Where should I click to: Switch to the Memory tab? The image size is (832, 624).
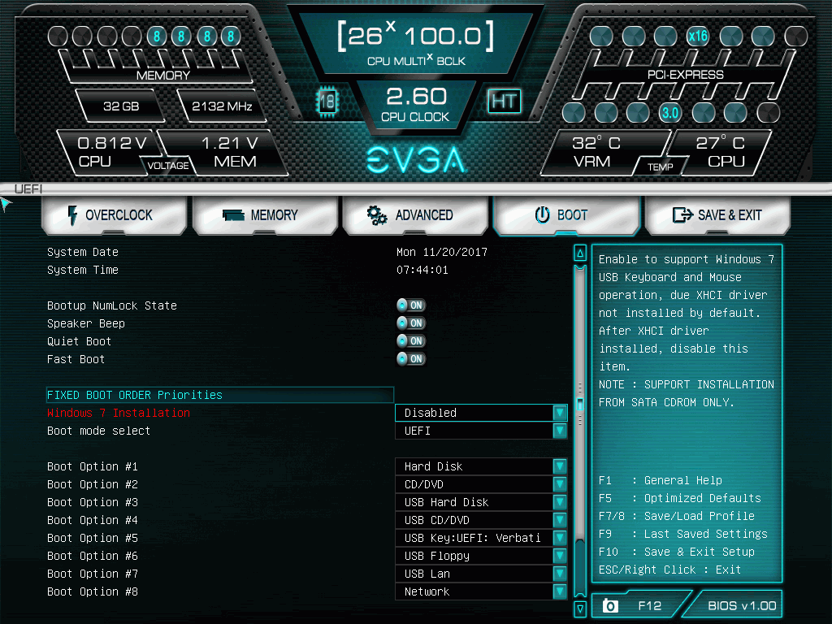[265, 214]
